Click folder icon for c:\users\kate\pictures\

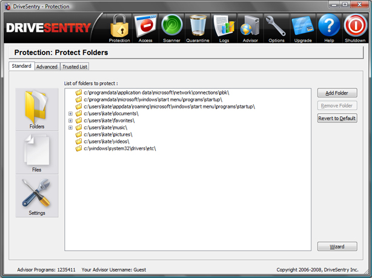79,134
